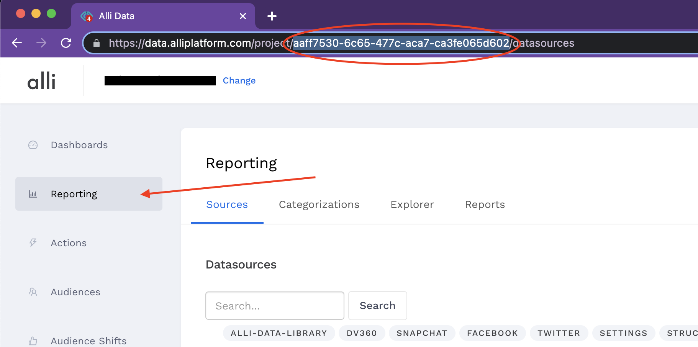Click inside the datasource search field
698x347 pixels.
point(274,306)
